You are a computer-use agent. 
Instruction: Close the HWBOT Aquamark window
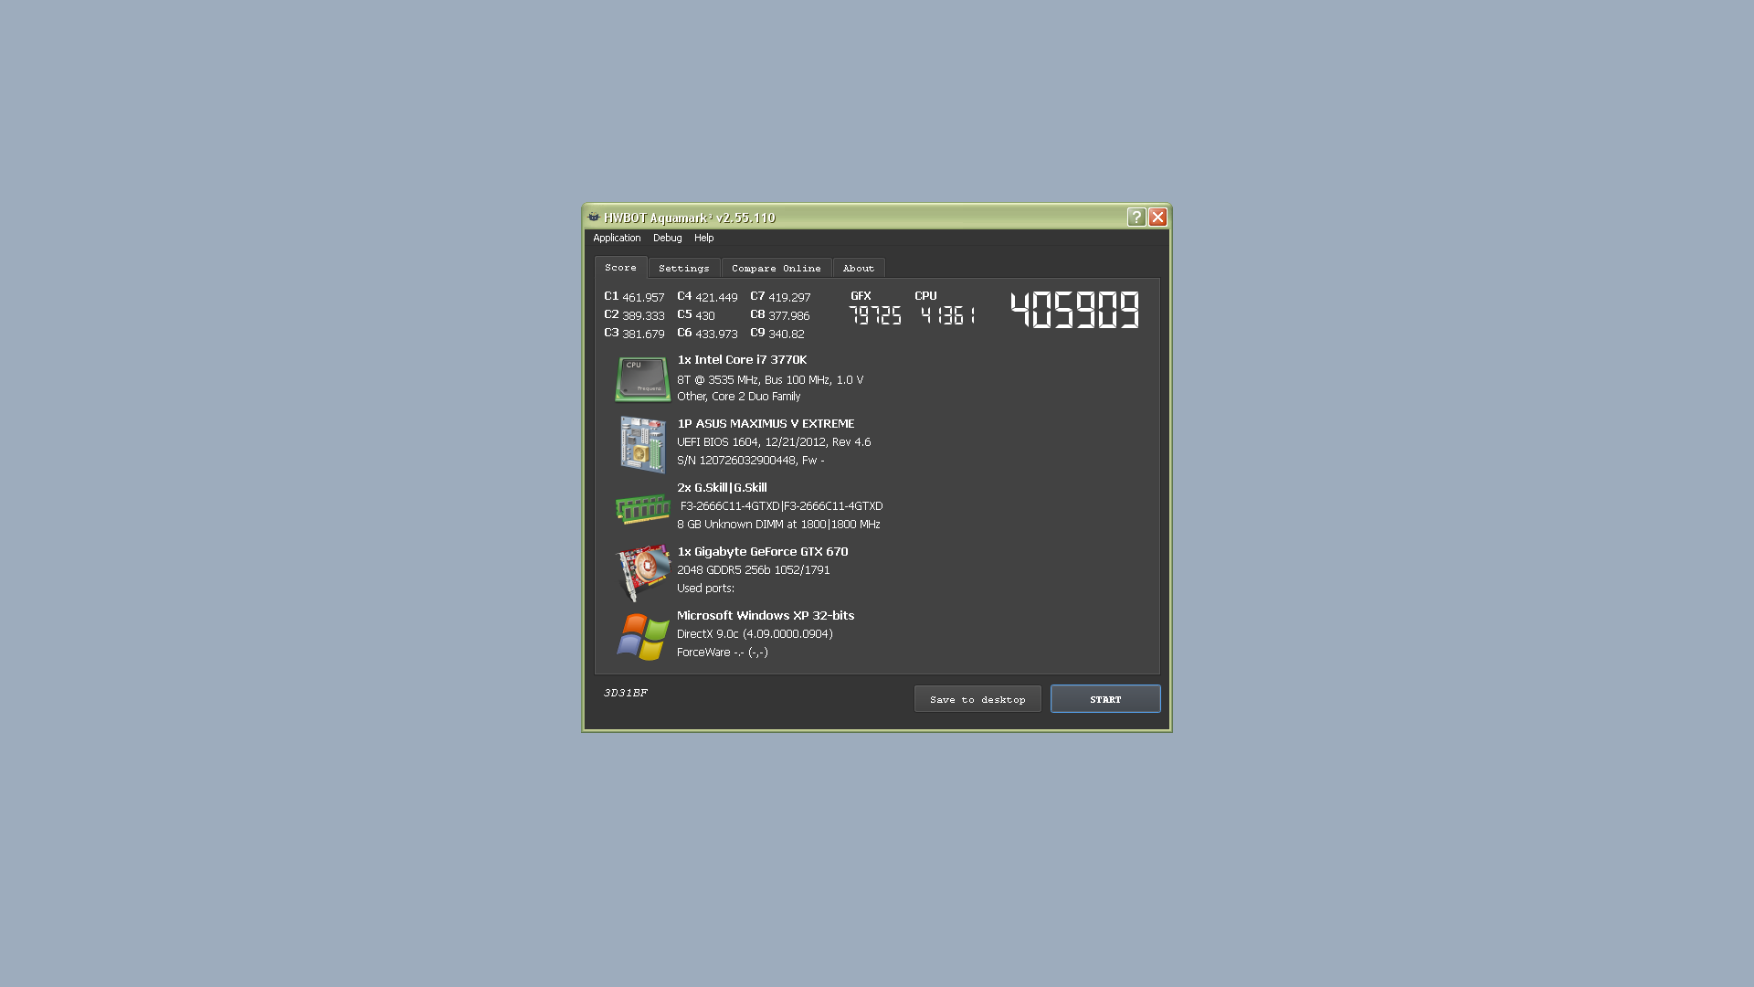coord(1157,217)
